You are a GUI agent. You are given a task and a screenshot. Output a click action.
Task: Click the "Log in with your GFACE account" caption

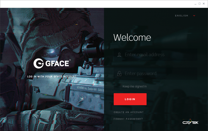click(52, 77)
